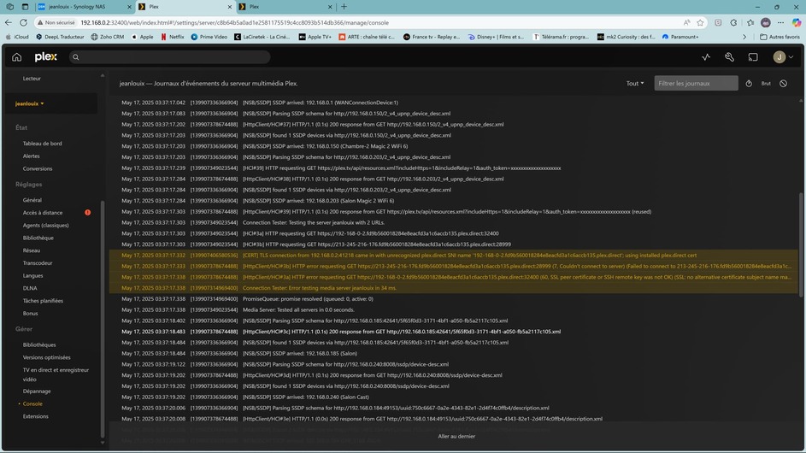This screenshot has height=453, width=806.
Task: Open the activity pulse icon
Action: pyautogui.click(x=706, y=57)
